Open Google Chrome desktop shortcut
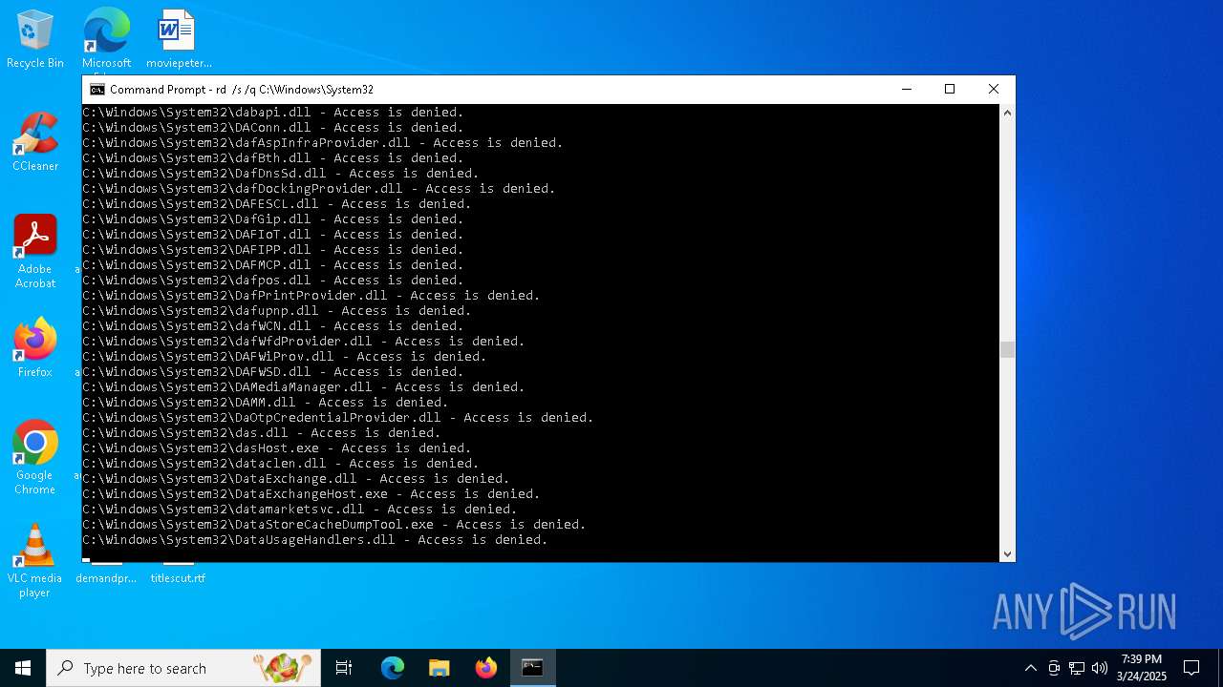This screenshot has height=687, width=1223. (35, 458)
